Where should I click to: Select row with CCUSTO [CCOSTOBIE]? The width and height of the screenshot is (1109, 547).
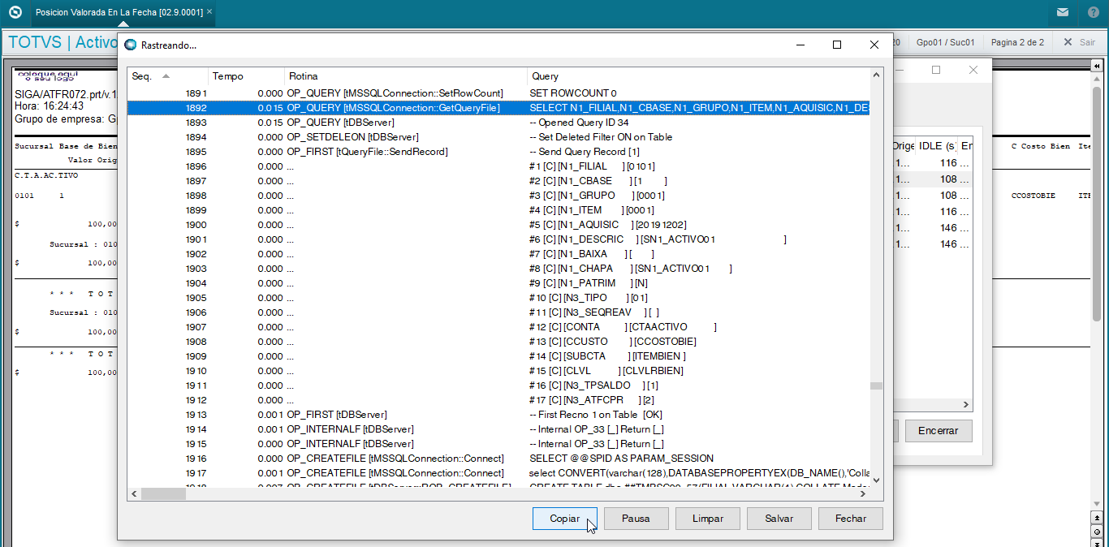pyautogui.click(x=499, y=342)
